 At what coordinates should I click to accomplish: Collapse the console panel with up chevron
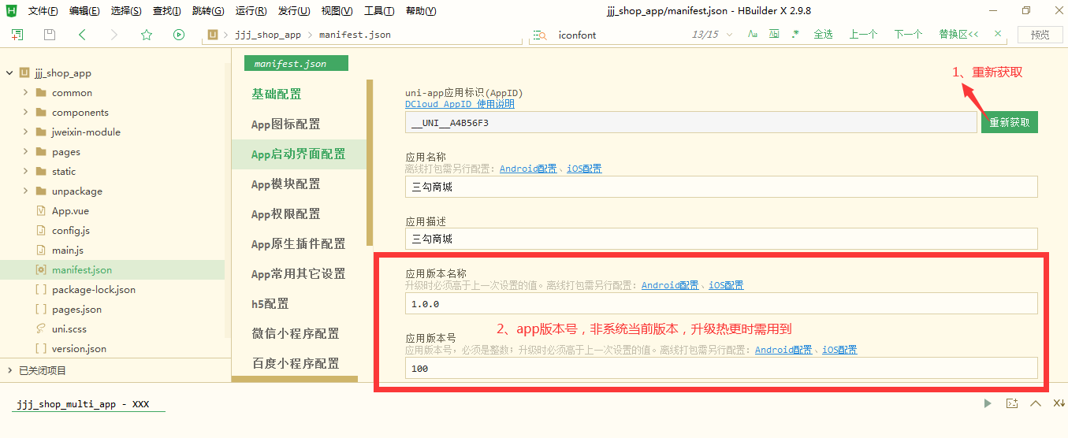pos(1036,403)
